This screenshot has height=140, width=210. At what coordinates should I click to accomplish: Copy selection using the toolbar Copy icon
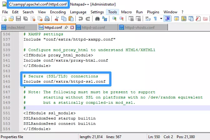click(x=64, y=19)
